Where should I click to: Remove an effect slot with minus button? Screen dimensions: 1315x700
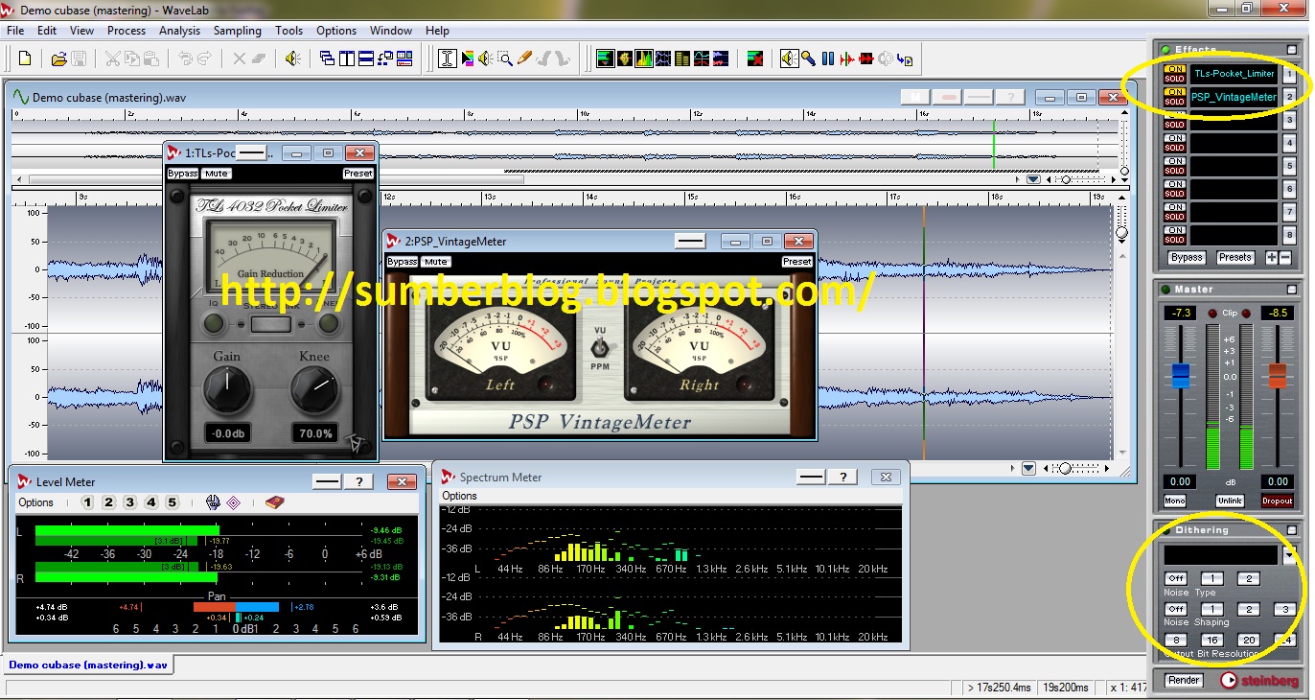pos(1285,257)
